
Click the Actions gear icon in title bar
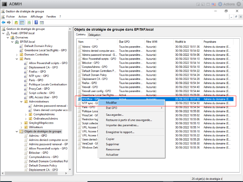click(220, 4)
